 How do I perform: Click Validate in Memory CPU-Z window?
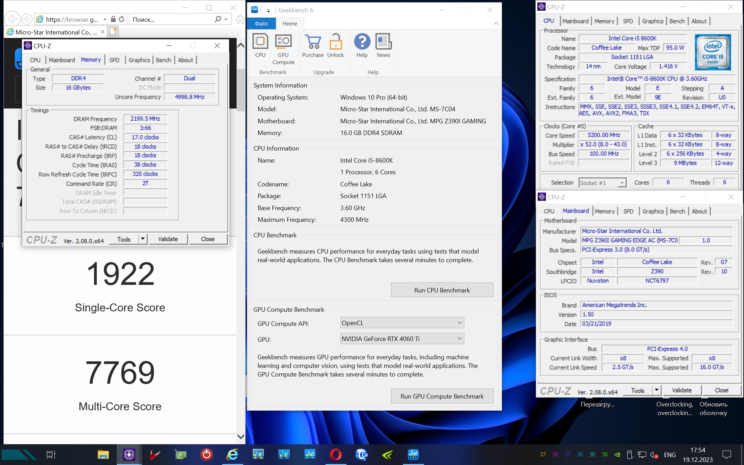pyautogui.click(x=168, y=239)
